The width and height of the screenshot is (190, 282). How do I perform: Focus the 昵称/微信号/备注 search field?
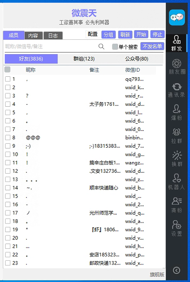tap(50, 47)
